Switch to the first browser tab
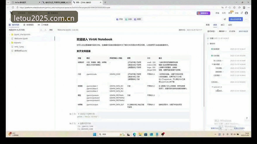 tap(26, 2)
